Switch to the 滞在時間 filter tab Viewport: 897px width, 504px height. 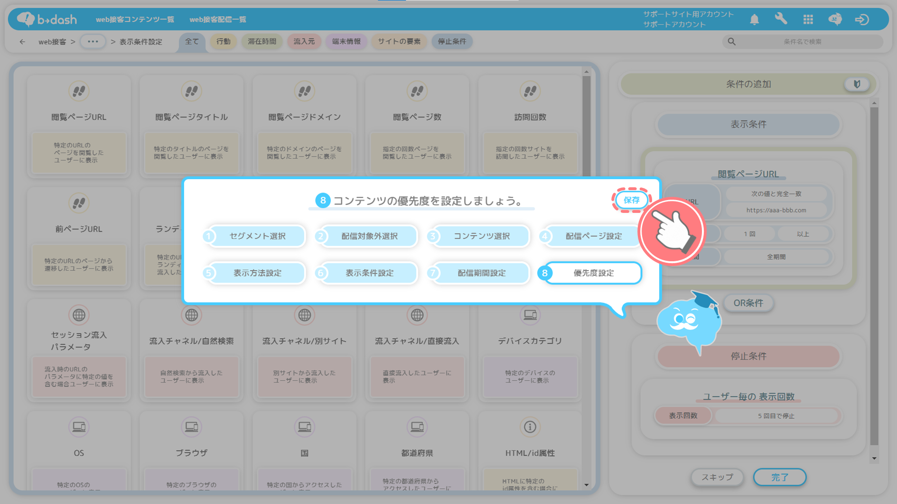(262, 42)
